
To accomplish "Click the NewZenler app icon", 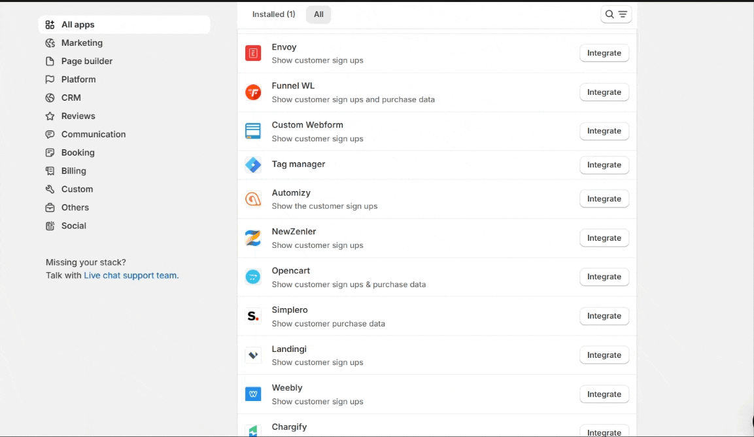I will (x=253, y=237).
